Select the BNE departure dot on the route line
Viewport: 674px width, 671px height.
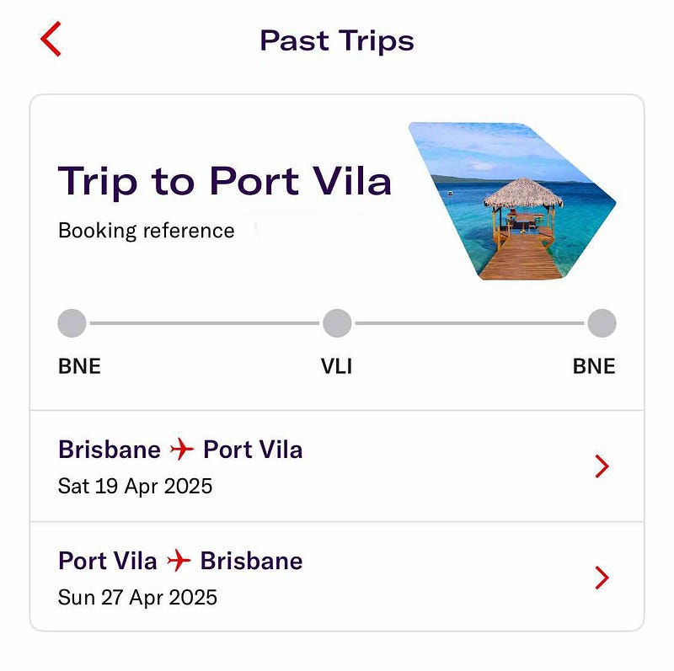72,322
